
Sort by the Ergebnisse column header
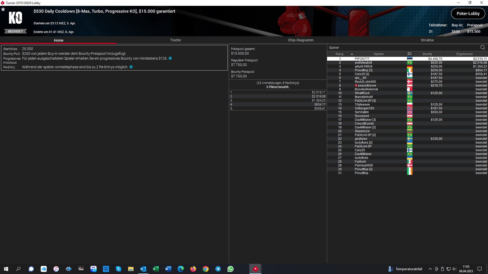pyautogui.click(x=464, y=54)
